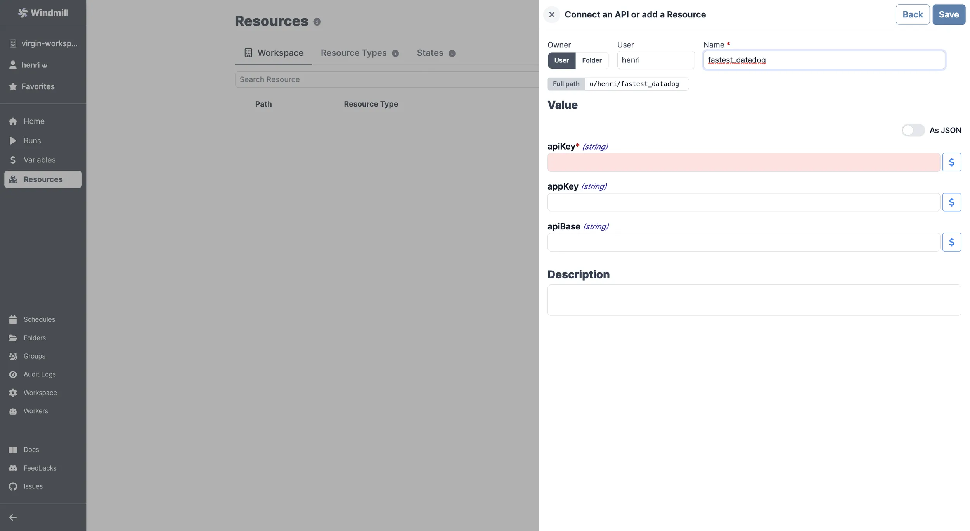Open the Schedules section

coord(39,319)
